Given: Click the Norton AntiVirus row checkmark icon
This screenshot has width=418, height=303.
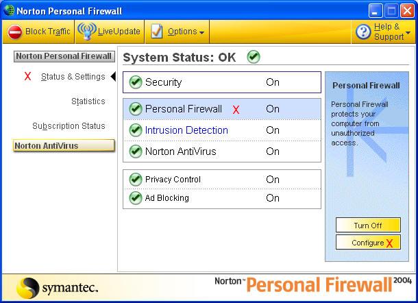Looking at the screenshot, I should tap(135, 151).
